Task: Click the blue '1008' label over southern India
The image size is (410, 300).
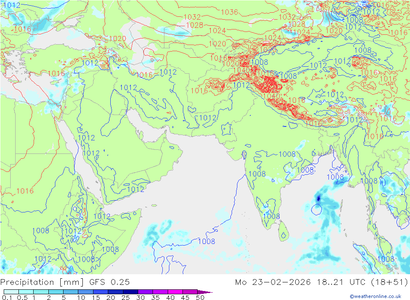Action: (271, 216)
